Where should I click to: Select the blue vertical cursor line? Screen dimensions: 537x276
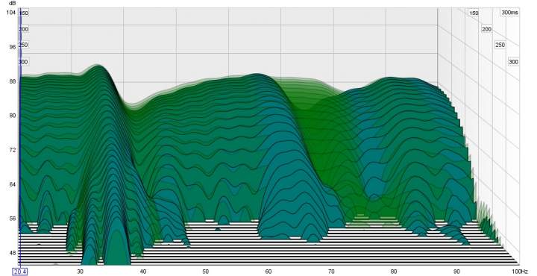[20, 137]
